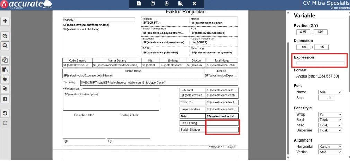The height and width of the screenshot is (164, 350).
Task: Open the Underline dropdown set to Tidak
Action: pos(330,130)
